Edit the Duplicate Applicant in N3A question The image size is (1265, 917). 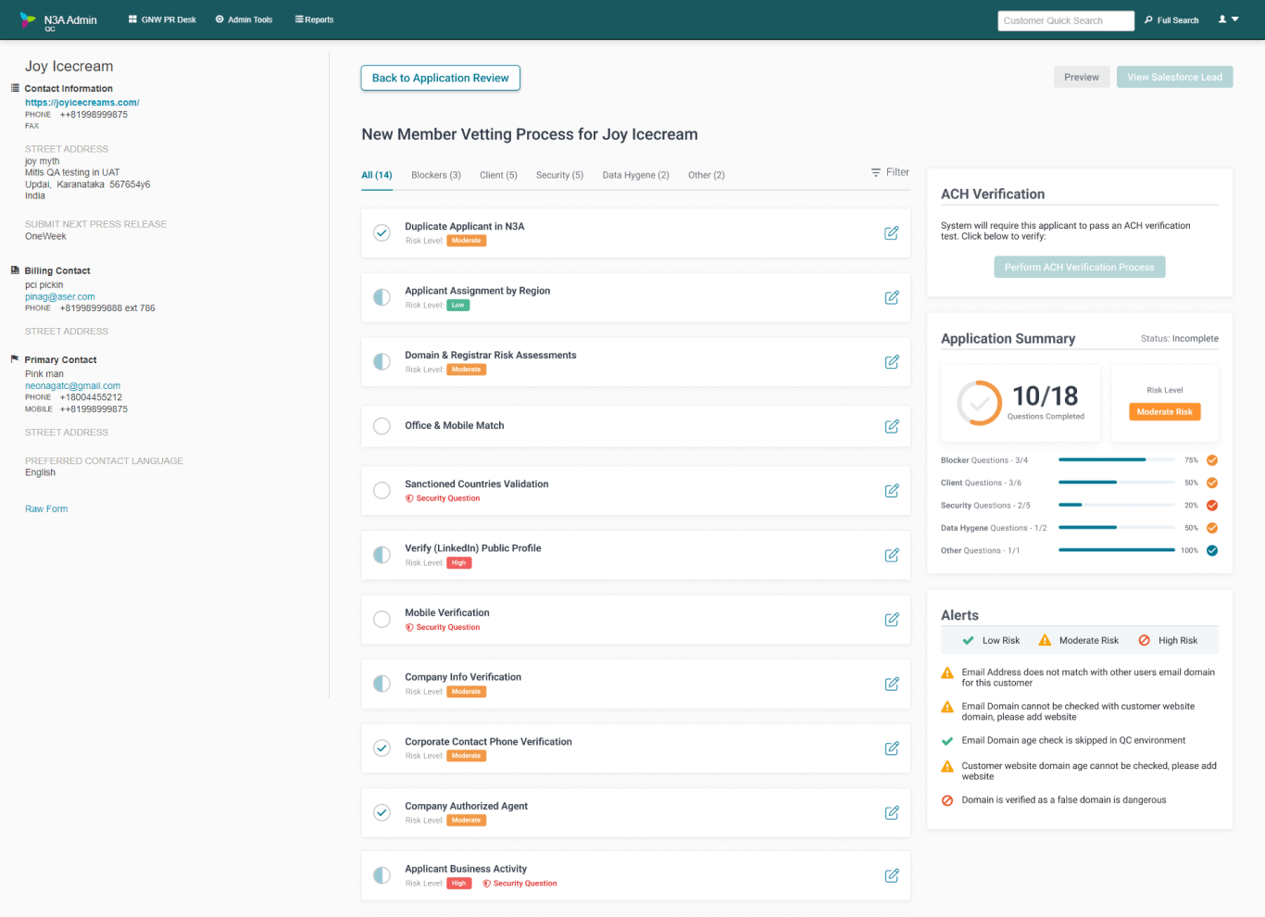coord(891,232)
